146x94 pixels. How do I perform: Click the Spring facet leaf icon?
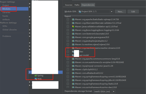pos(36,75)
